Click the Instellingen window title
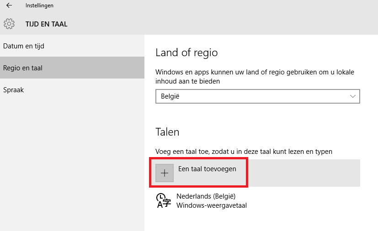The height and width of the screenshot is (231, 378). click(x=39, y=5)
